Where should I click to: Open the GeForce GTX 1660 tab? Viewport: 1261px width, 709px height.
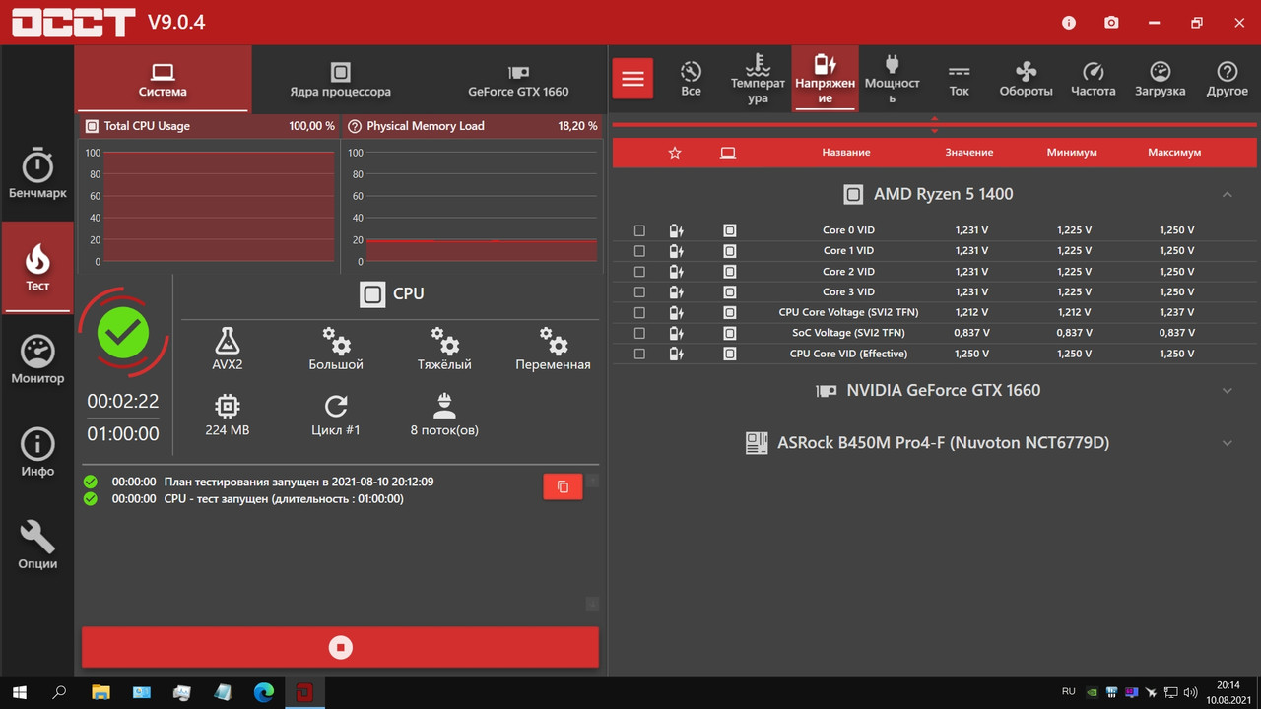pyautogui.click(x=518, y=79)
